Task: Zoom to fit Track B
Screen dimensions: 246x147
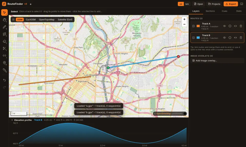Action: click(x=230, y=38)
